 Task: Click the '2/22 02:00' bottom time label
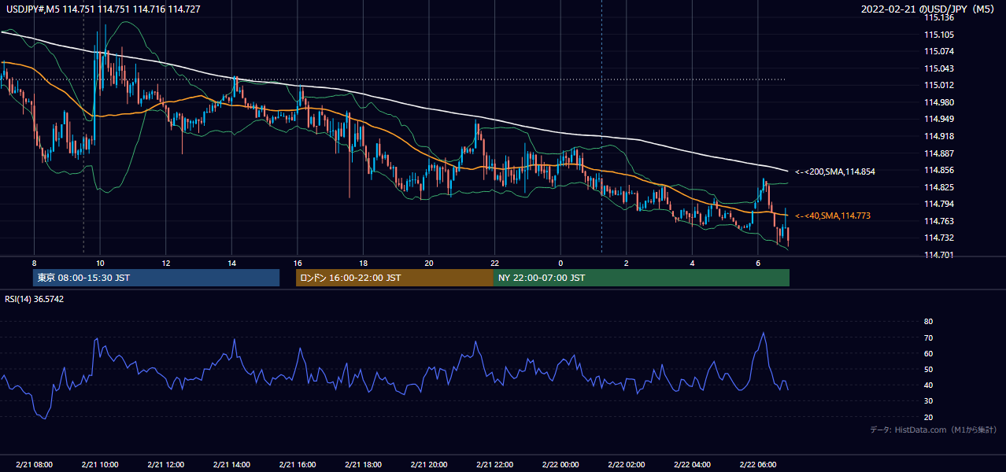coord(626,465)
